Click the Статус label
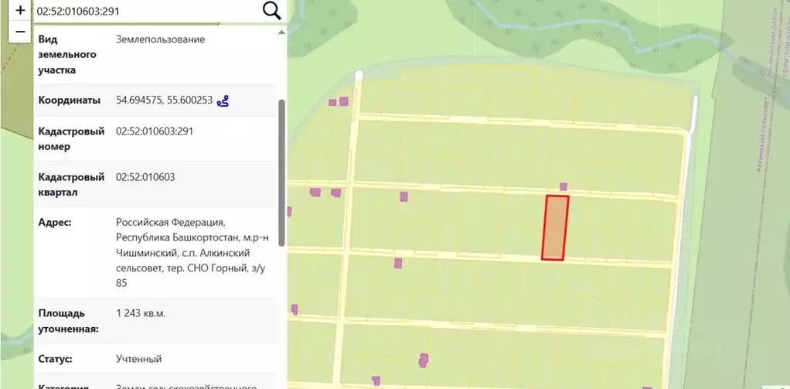The width and height of the screenshot is (790, 389). (55, 360)
